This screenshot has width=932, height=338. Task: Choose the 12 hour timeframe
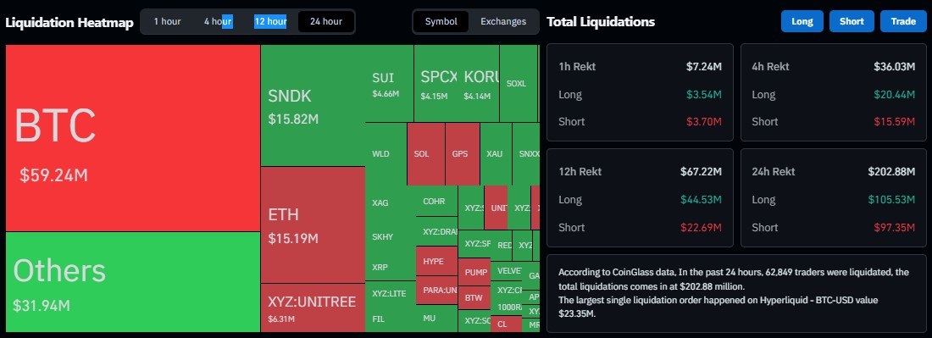(x=270, y=21)
